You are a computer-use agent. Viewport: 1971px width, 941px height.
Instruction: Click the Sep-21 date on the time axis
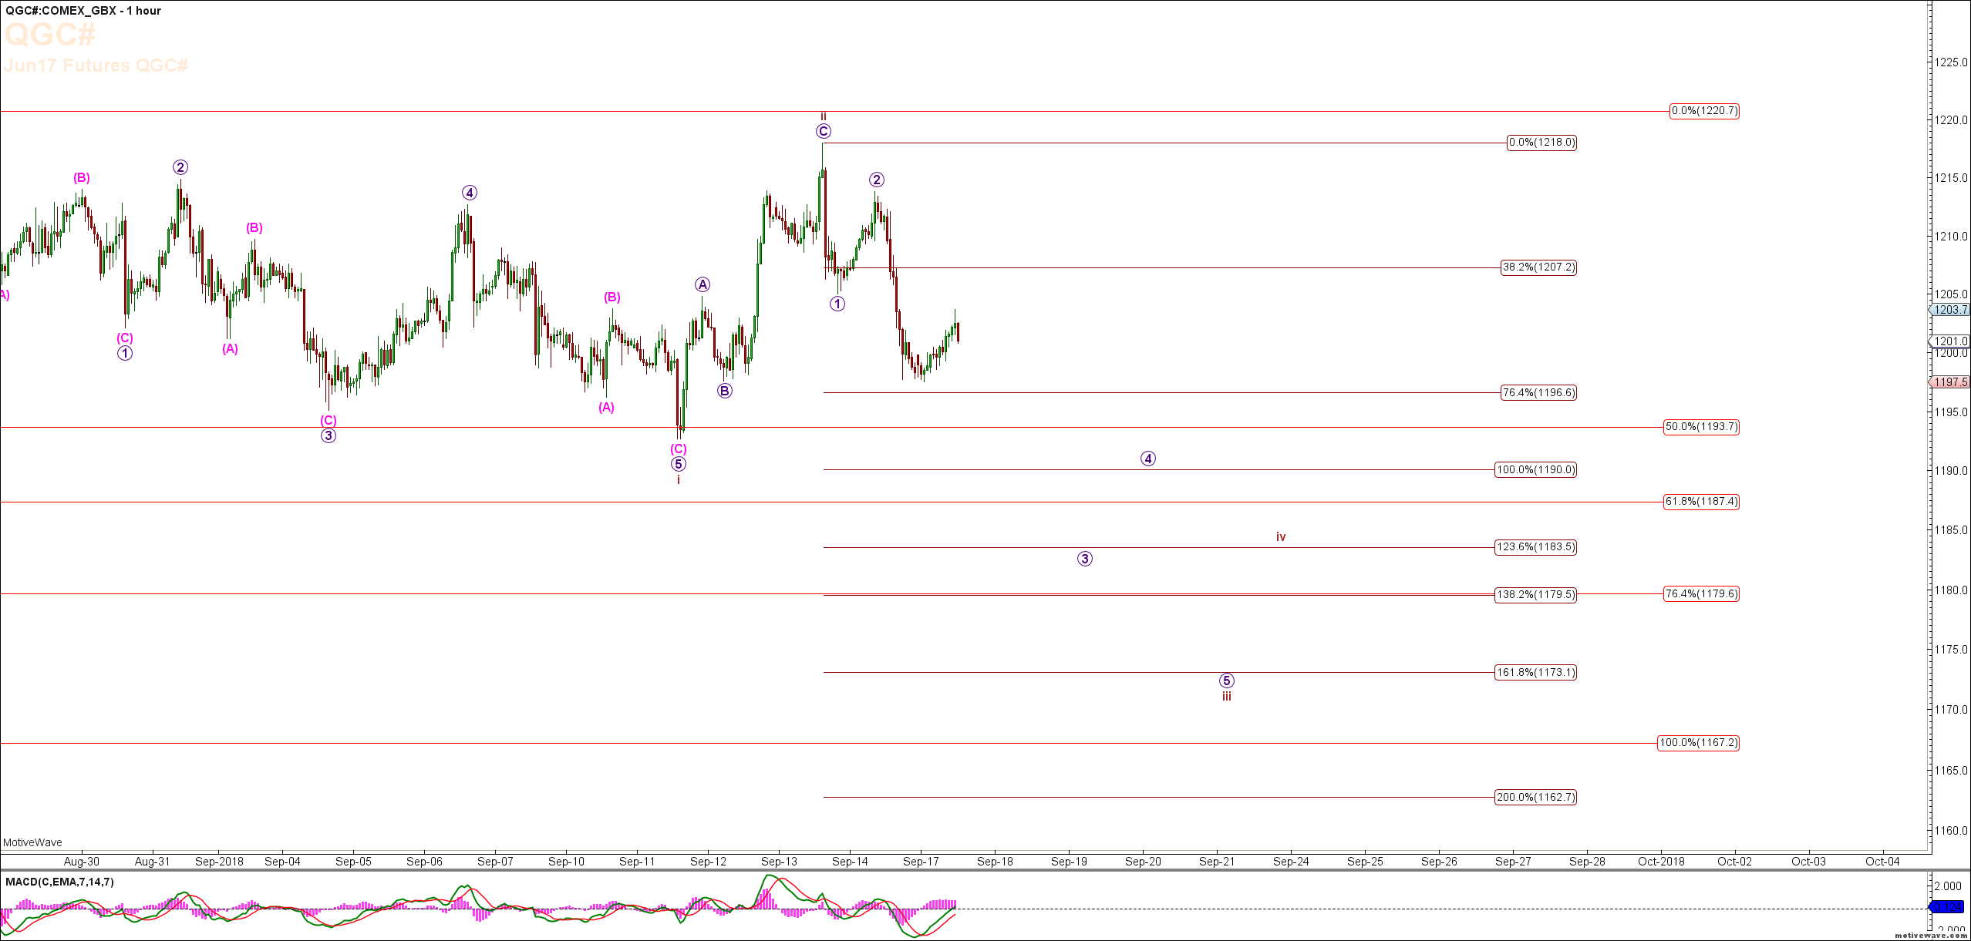(x=1217, y=862)
